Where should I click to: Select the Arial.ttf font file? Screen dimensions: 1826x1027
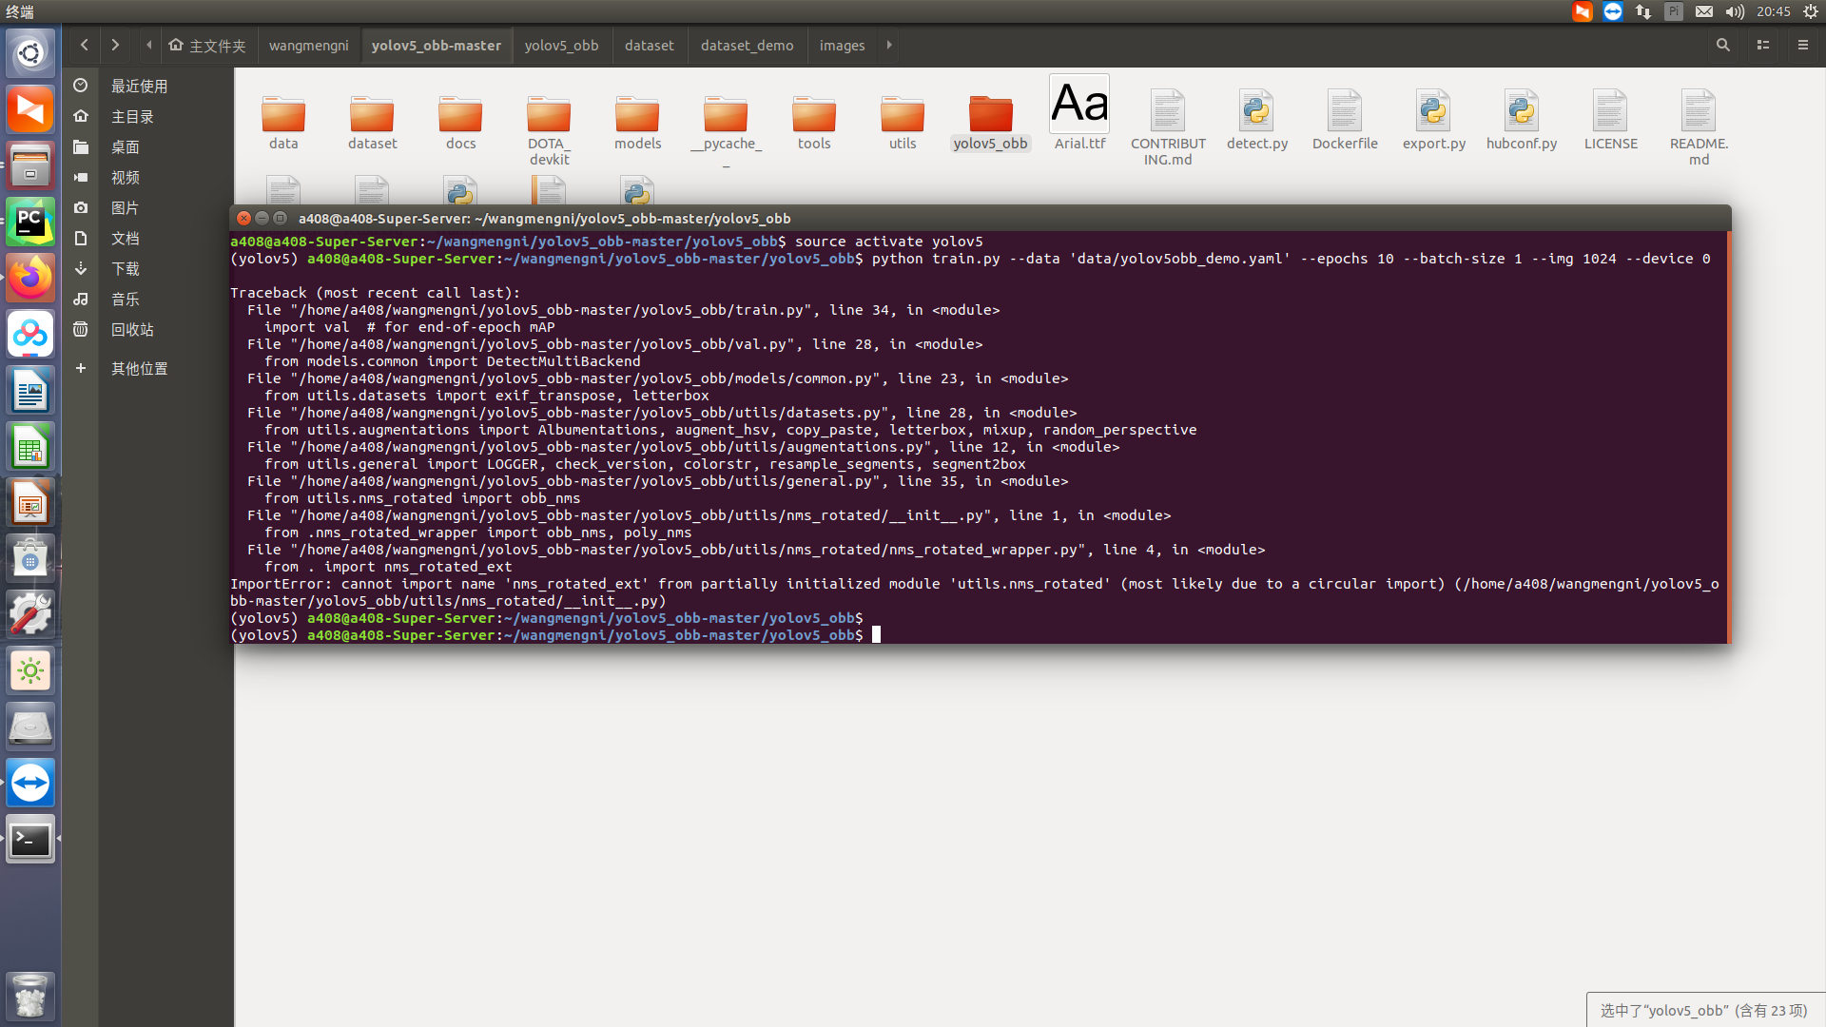click(1079, 113)
